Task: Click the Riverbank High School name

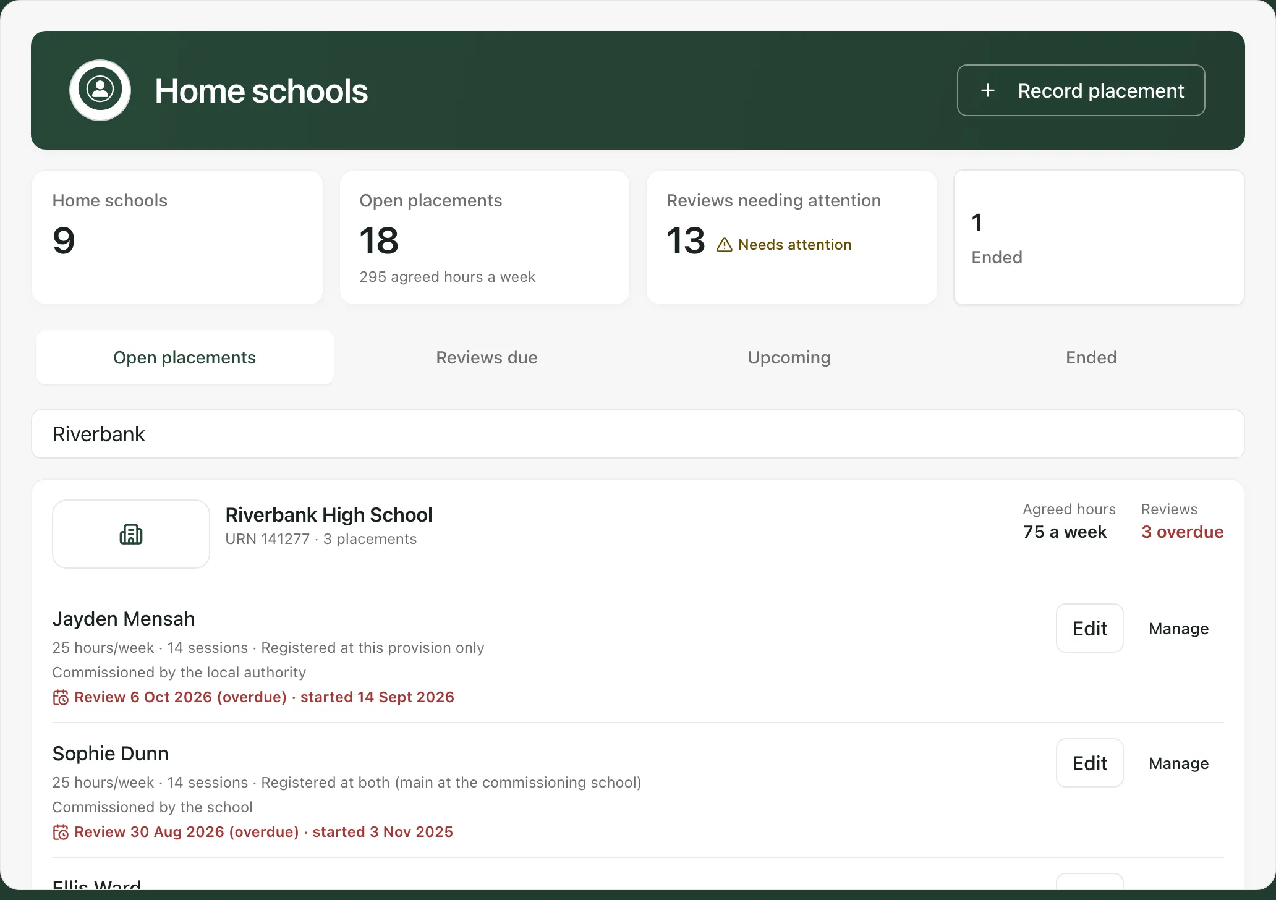Action: 329,514
